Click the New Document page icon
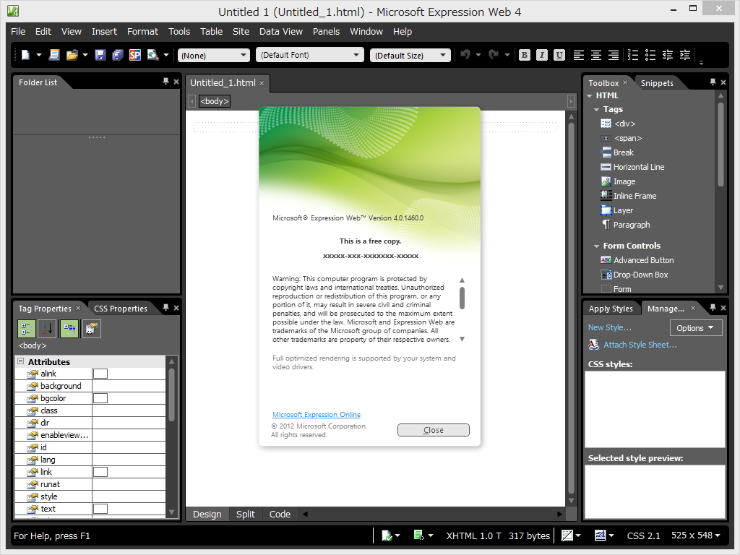The image size is (740, 555). coord(25,55)
